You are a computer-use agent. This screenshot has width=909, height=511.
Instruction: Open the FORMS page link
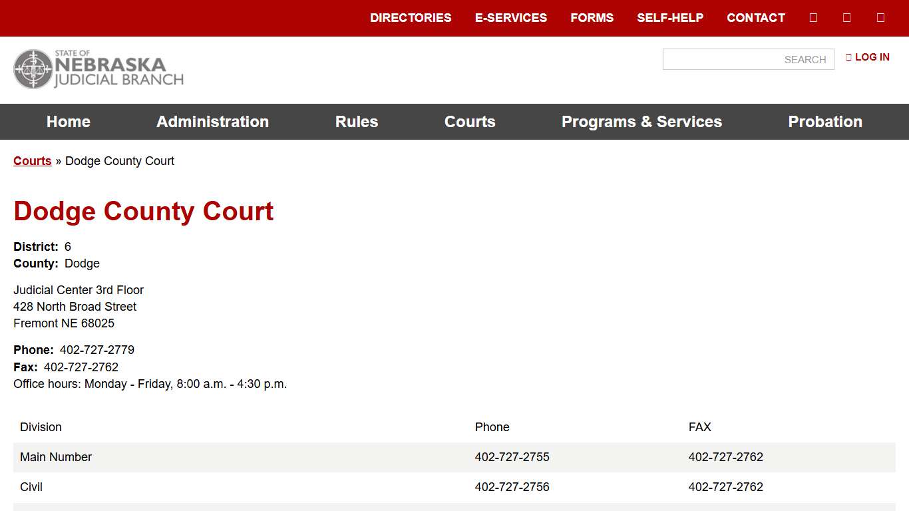[x=592, y=17]
